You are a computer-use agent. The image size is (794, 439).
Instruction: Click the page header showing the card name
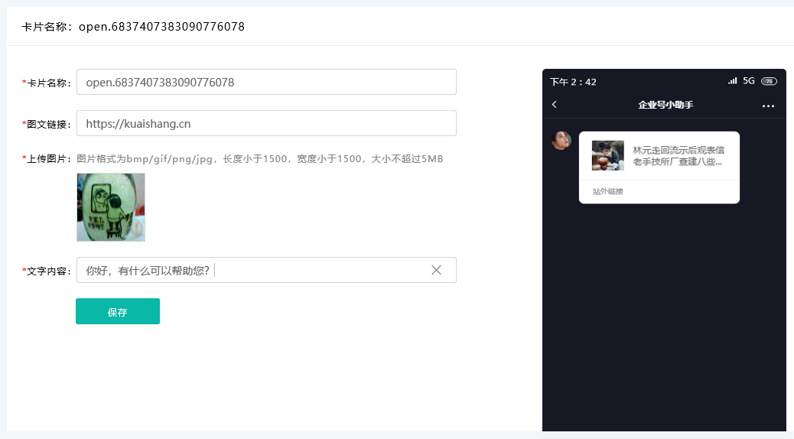click(133, 27)
